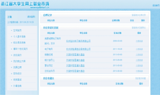The width and height of the screenshot is (160, 95).
Task: Open 东阳世贸君澜大酒店 link in 销售经理 row
Action: pos(75,55)
